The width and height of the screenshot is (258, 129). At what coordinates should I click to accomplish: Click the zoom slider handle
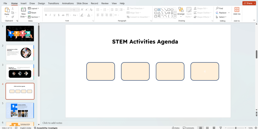236,128
